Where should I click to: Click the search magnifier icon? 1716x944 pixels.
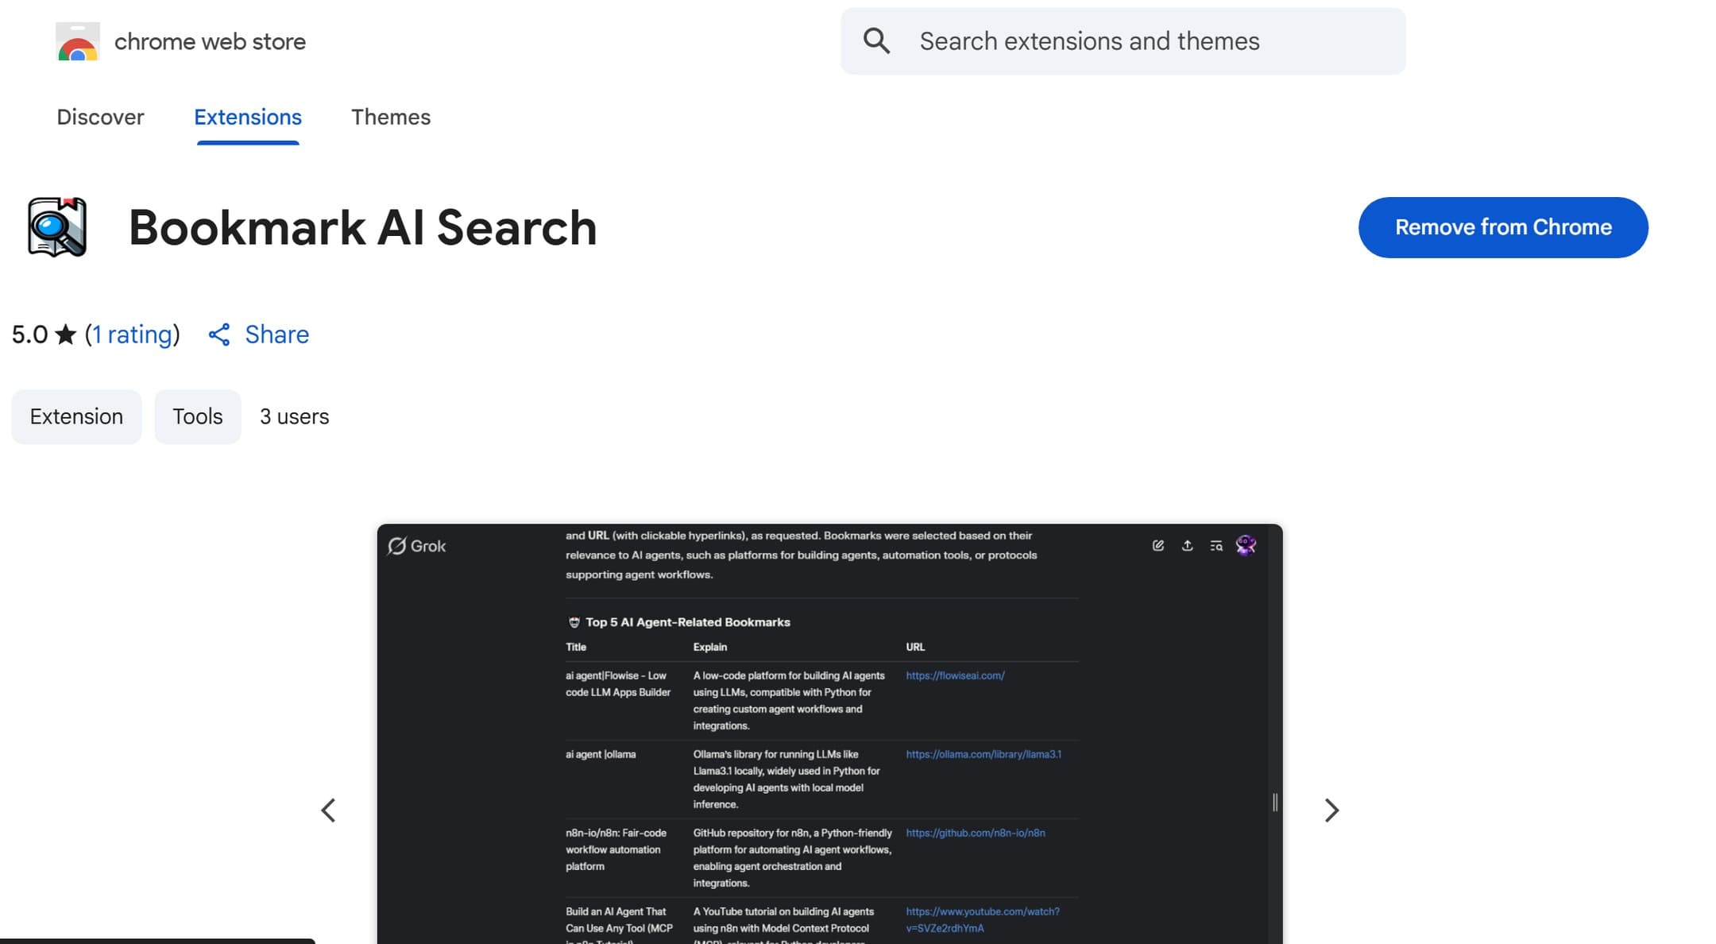876,41
